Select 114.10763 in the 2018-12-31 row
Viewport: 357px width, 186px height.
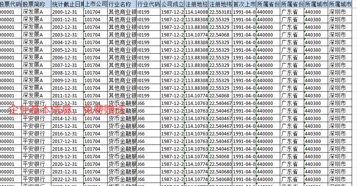click(196, 149)
